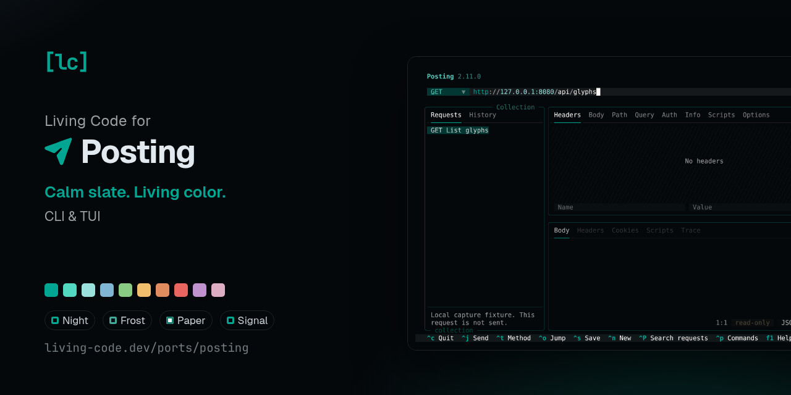This screenshot has width=791, height=395.
Task: Click the ^t Method footer shortcut
Action: click(514, 338)
